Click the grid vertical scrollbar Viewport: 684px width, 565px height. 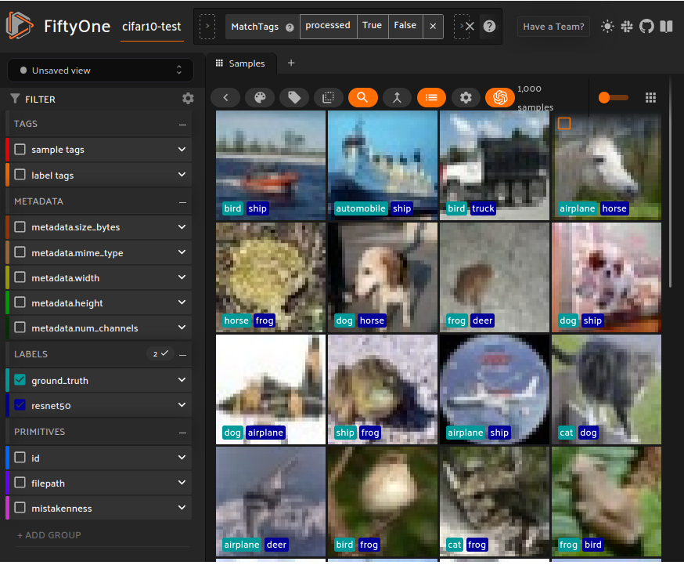coord(671,183)
